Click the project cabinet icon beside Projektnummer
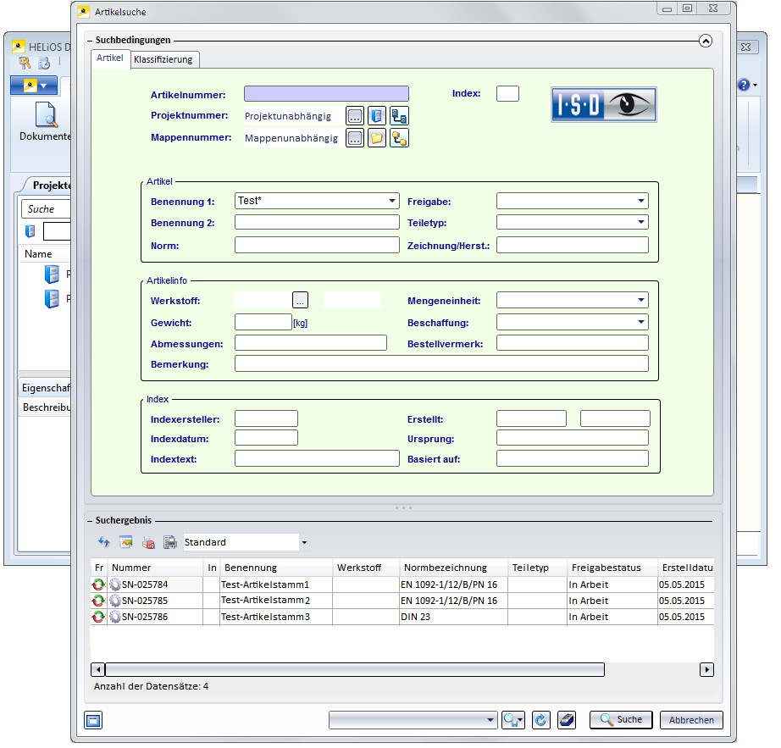781x748 pixels. pyautogui.click(x=377, y=116)
